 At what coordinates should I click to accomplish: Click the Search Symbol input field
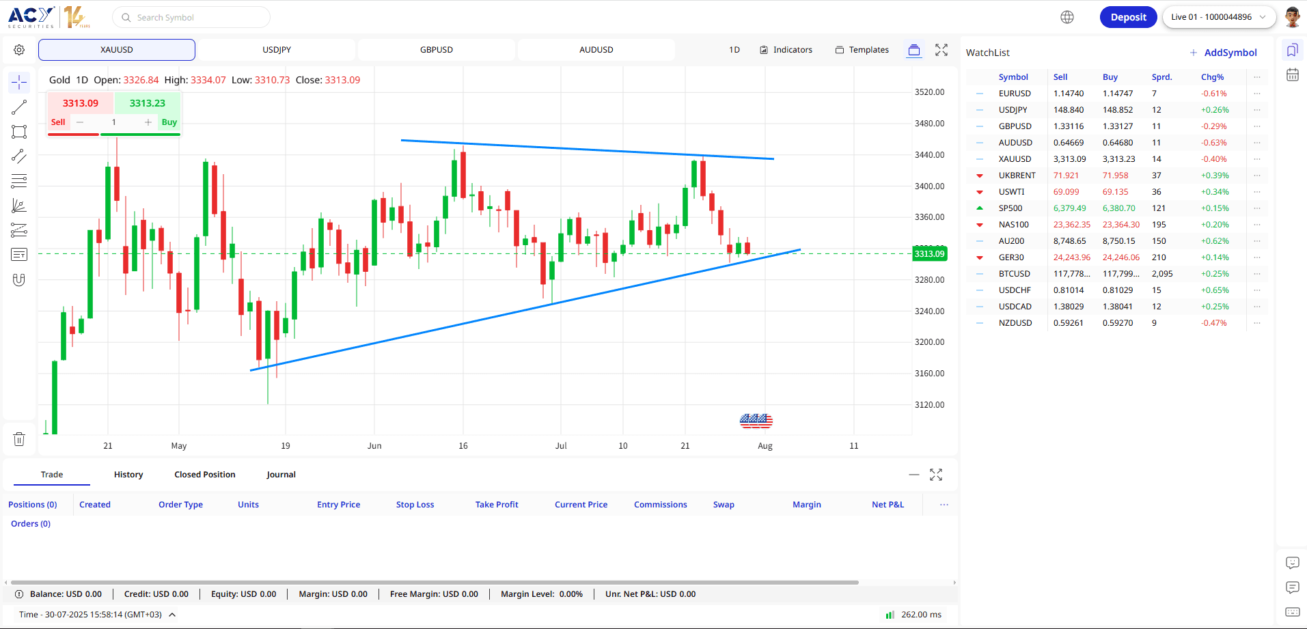[191, 17]
